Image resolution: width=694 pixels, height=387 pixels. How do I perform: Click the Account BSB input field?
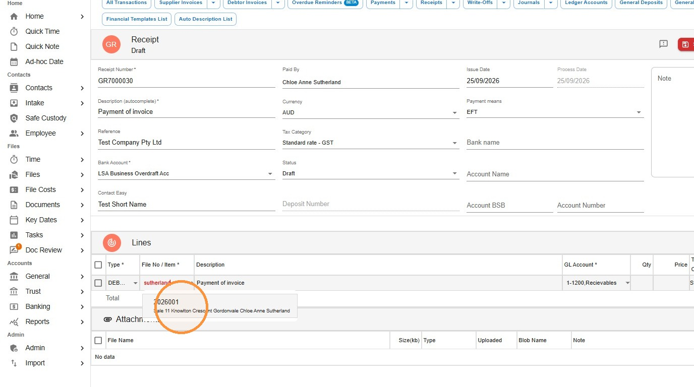509,206
